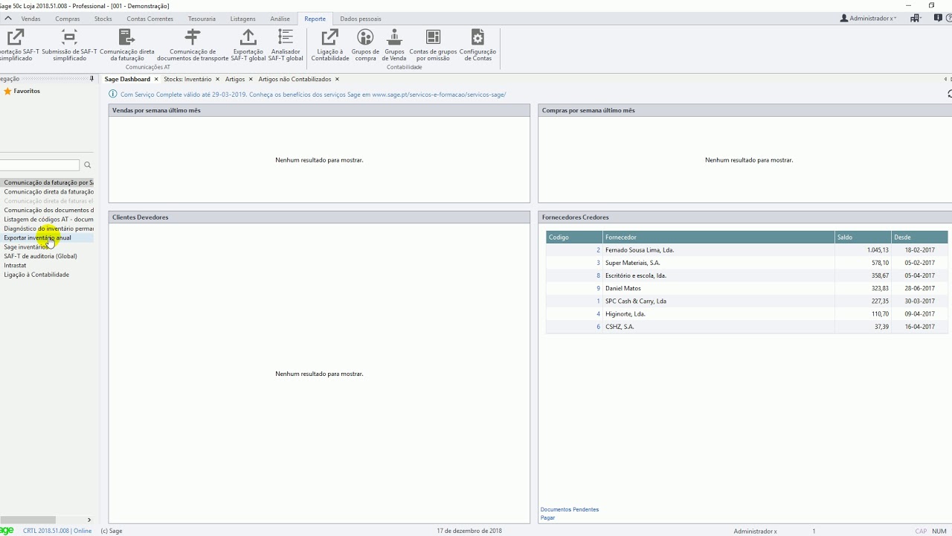Click the navigation panel horizontal scrollbar

click(x=28, y=520)
